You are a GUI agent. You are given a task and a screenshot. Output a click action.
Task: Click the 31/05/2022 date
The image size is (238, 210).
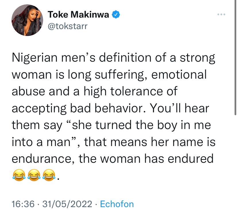point(67,204)
